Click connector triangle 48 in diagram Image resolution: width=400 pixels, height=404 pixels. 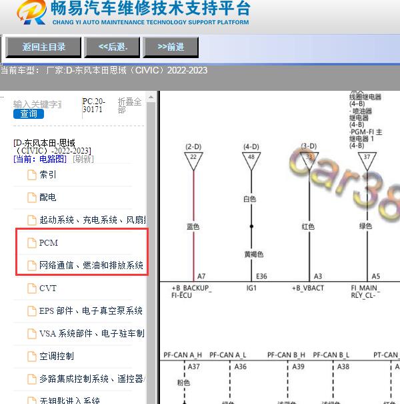251,161
